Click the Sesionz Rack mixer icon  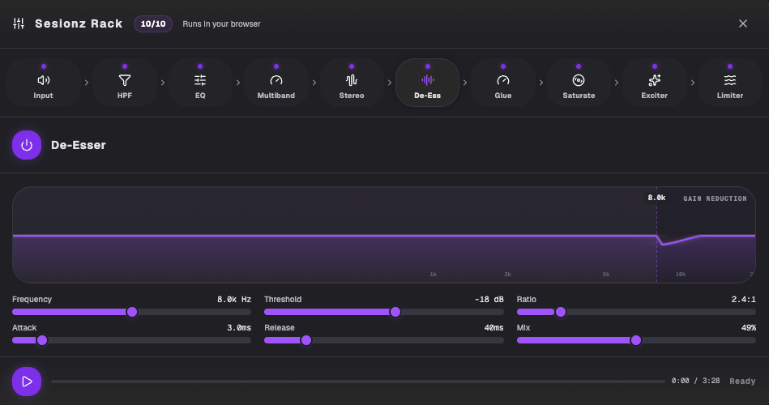click(19, 23)
